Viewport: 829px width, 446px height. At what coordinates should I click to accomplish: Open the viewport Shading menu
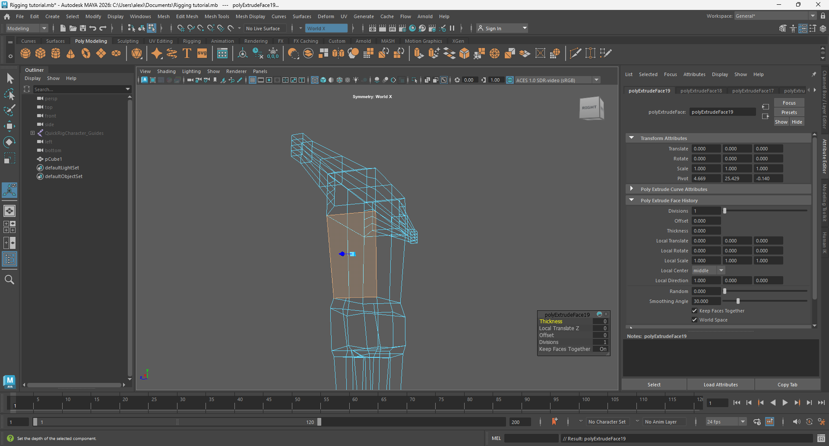(166, 71)
